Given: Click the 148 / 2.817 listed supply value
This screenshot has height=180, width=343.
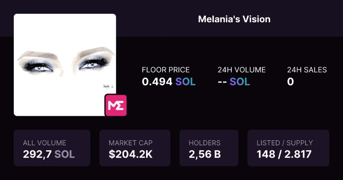Looking at the screenshot, I should [x=284, y=154].
